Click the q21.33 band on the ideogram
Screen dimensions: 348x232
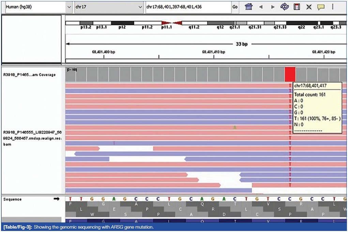click(280, 23)
